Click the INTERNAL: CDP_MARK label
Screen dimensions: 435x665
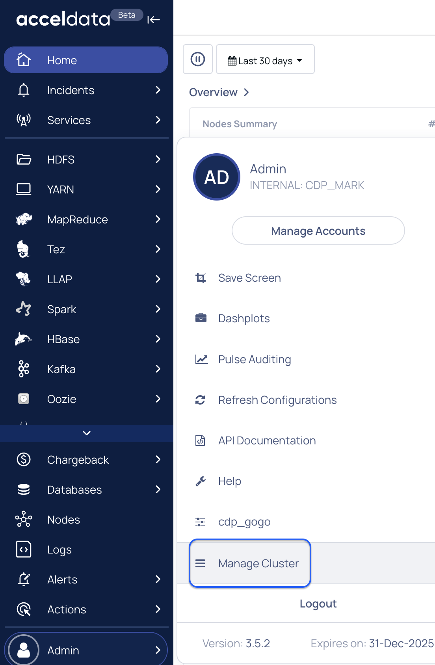[x=307, y=185]
